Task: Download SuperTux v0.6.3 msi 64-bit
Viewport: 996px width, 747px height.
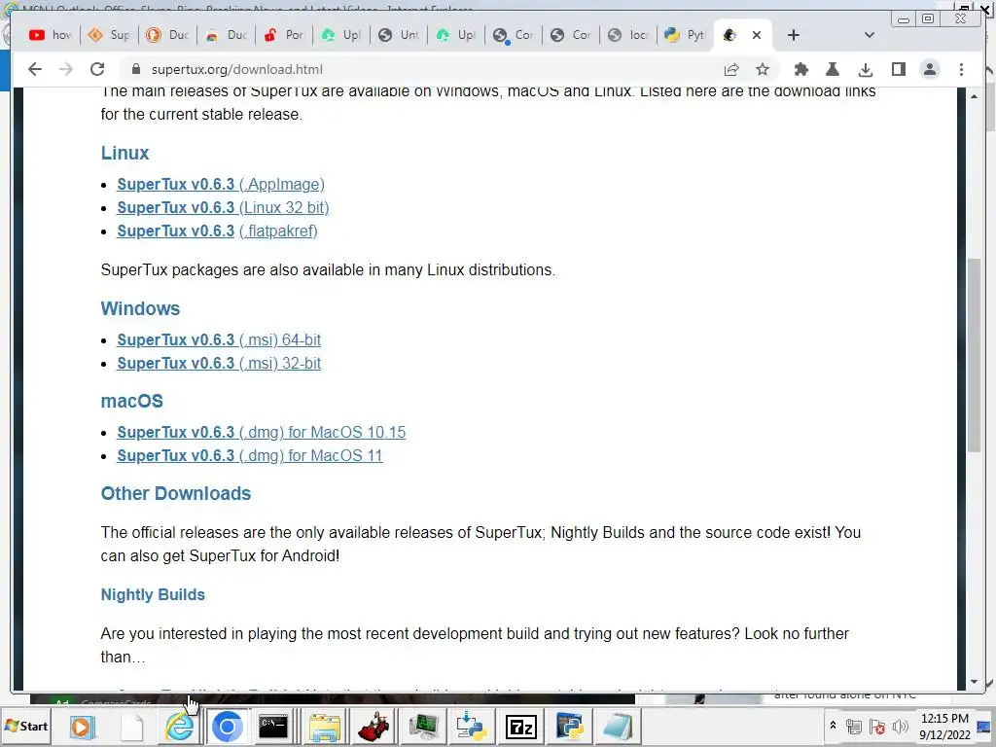Action: pos(219,339)
